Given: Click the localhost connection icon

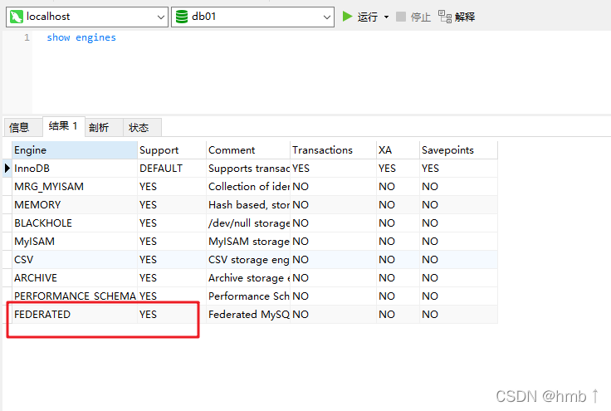Looking at the screenshot, I should (16, 17).
